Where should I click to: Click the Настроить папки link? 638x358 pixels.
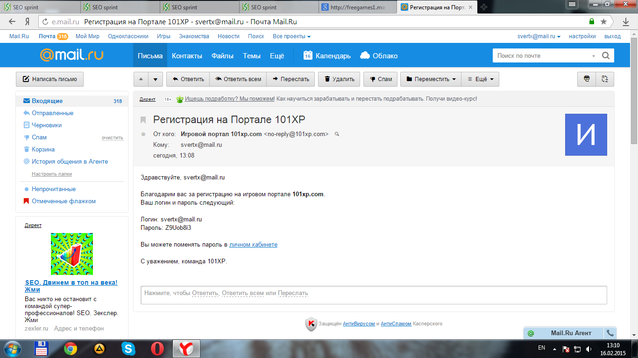[x=52, y=174]
